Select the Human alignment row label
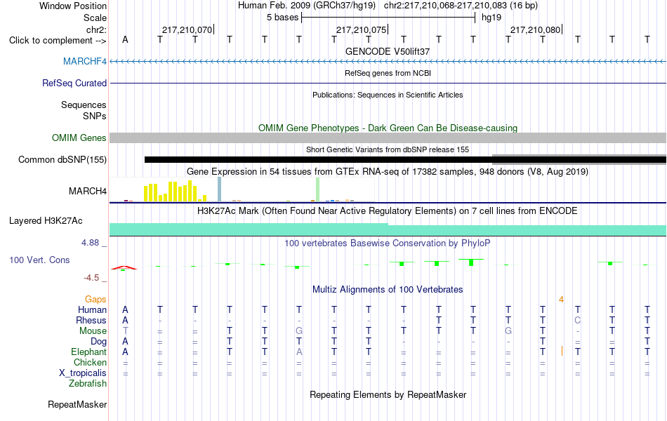This screenshot has height=421, width=667. pos(92,309)
